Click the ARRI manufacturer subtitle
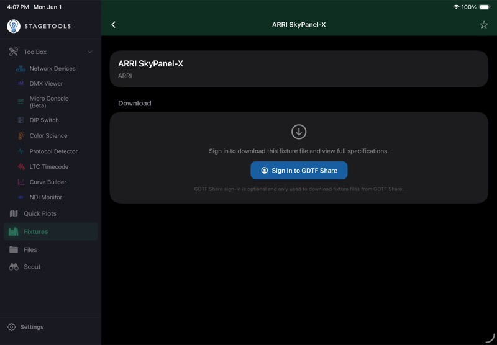Viewport: 497px width, 345px height. (x=125, y=76)
